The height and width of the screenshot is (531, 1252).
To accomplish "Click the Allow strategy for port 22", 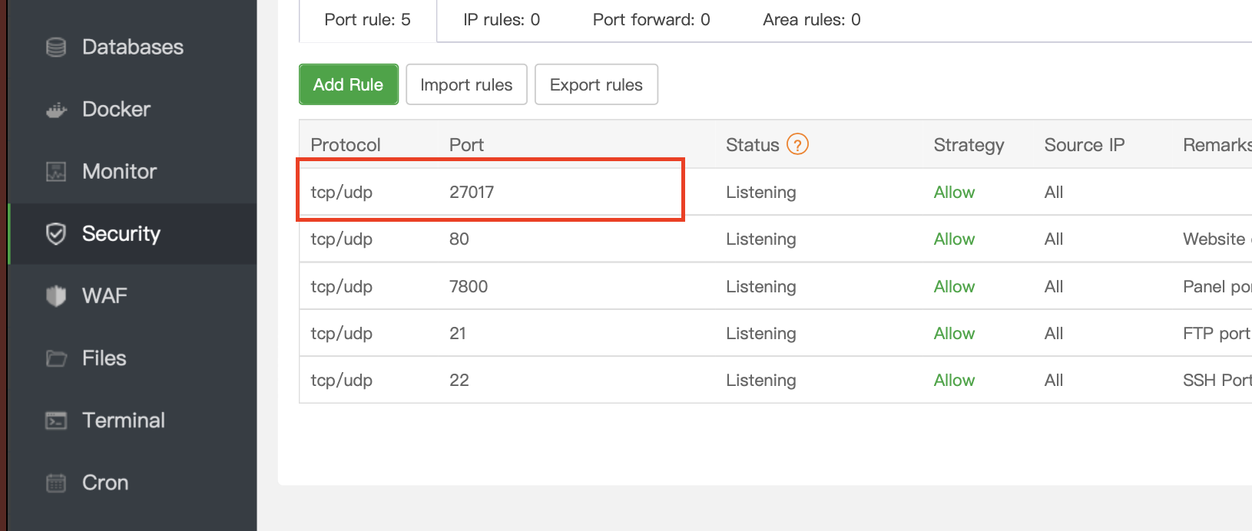I will click(x=954, y=381).
